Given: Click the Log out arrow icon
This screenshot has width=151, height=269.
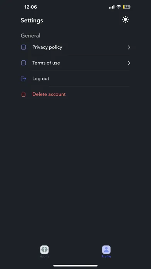Looking at the screenshot, I should pyautogui.click(x=23, y=79).
